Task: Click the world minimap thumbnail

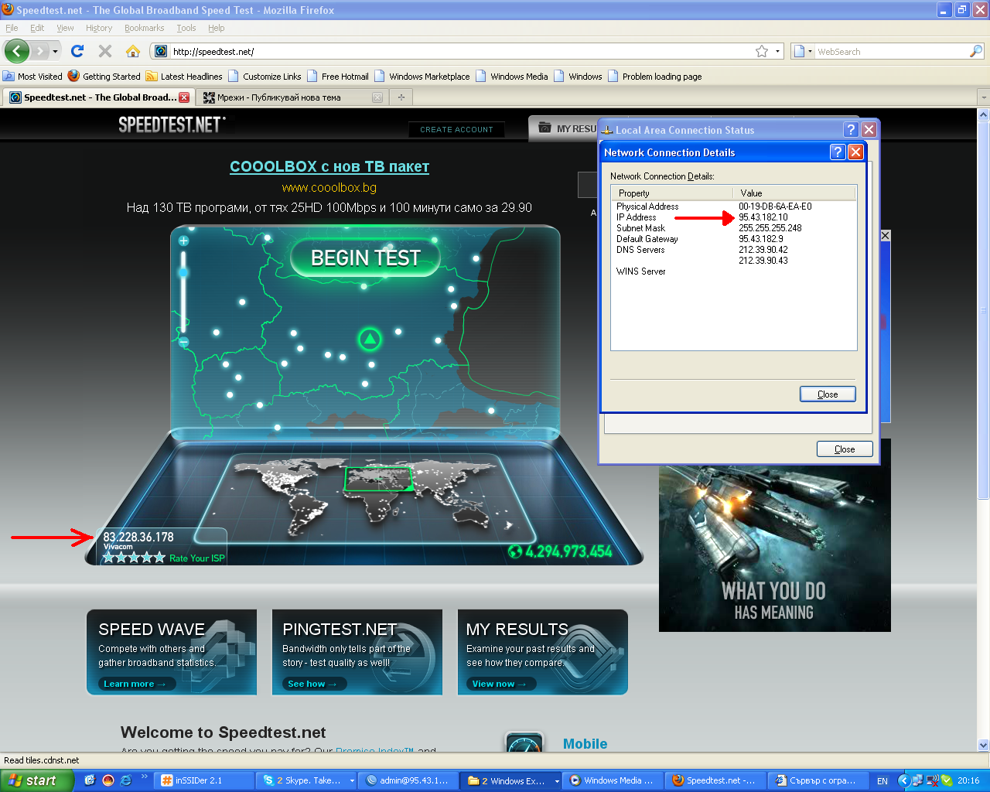Action: 364,497
